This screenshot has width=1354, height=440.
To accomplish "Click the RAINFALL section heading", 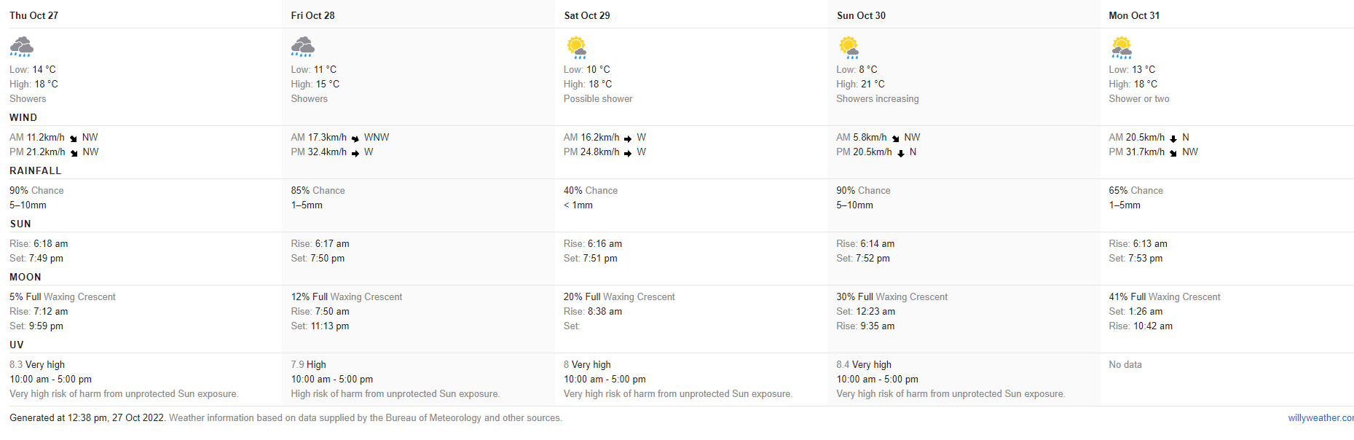I will [x=36, y=170].
